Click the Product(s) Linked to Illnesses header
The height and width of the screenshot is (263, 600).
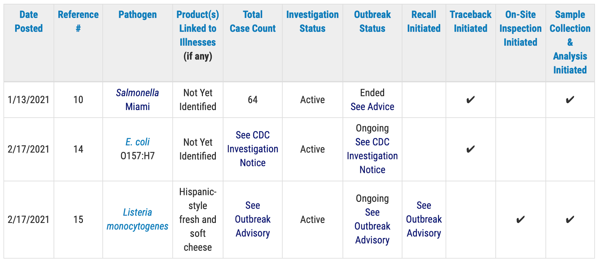pos(198,28)
